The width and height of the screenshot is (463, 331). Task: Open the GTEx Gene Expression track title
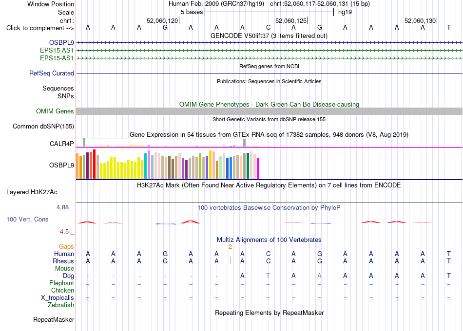coord(269,135)
